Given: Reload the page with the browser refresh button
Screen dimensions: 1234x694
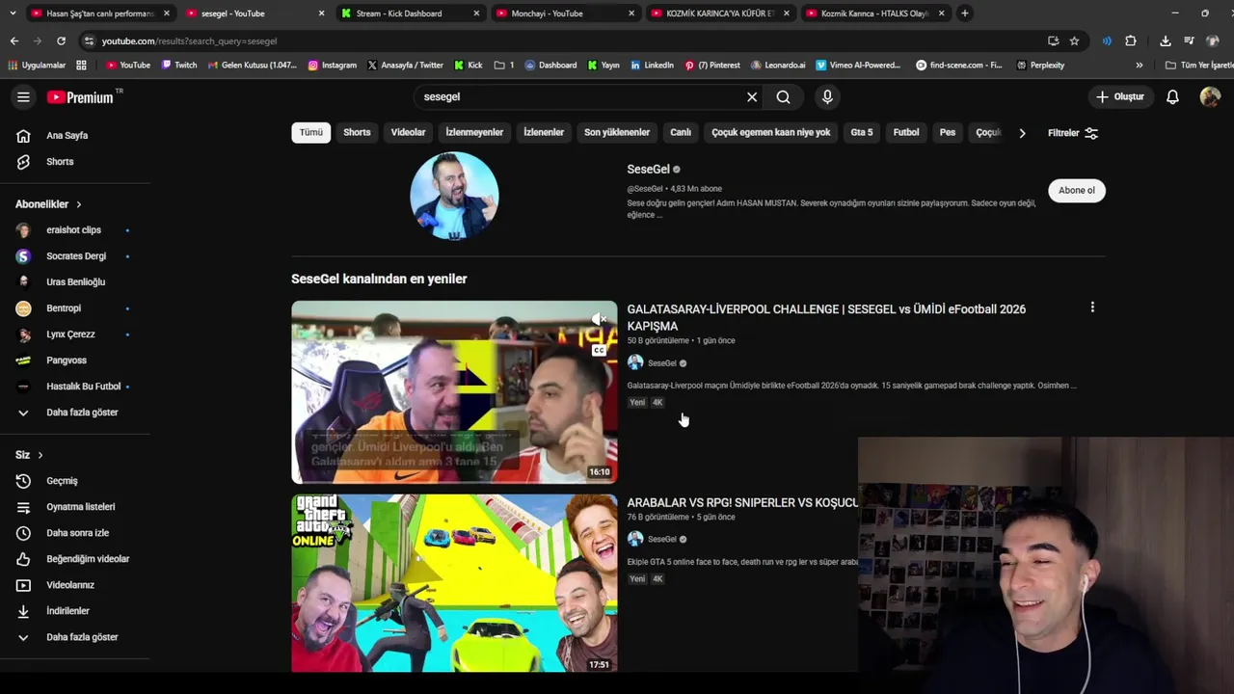Looking at the screenshot, I should pos(61,41).
